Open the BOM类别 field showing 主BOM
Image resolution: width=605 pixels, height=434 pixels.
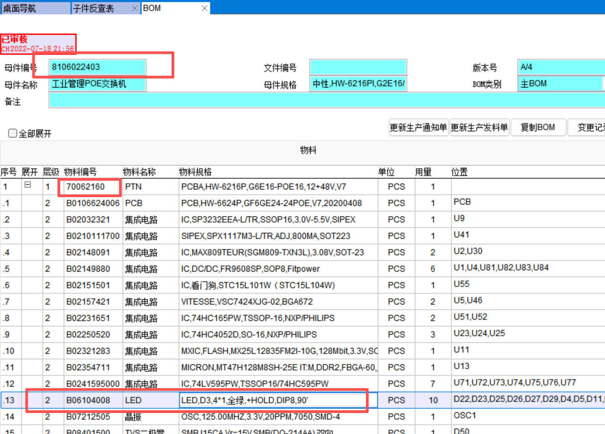pos(560,84)
